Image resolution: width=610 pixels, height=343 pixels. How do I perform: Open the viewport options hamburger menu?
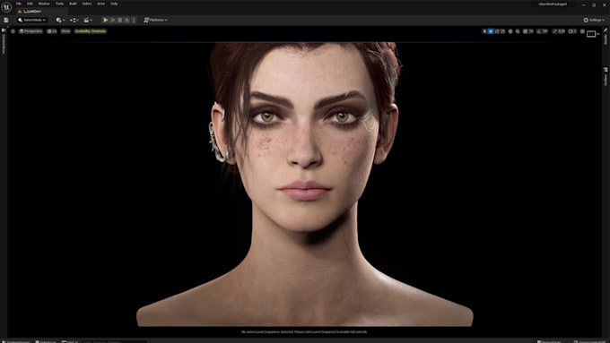[x=13, y=31]
